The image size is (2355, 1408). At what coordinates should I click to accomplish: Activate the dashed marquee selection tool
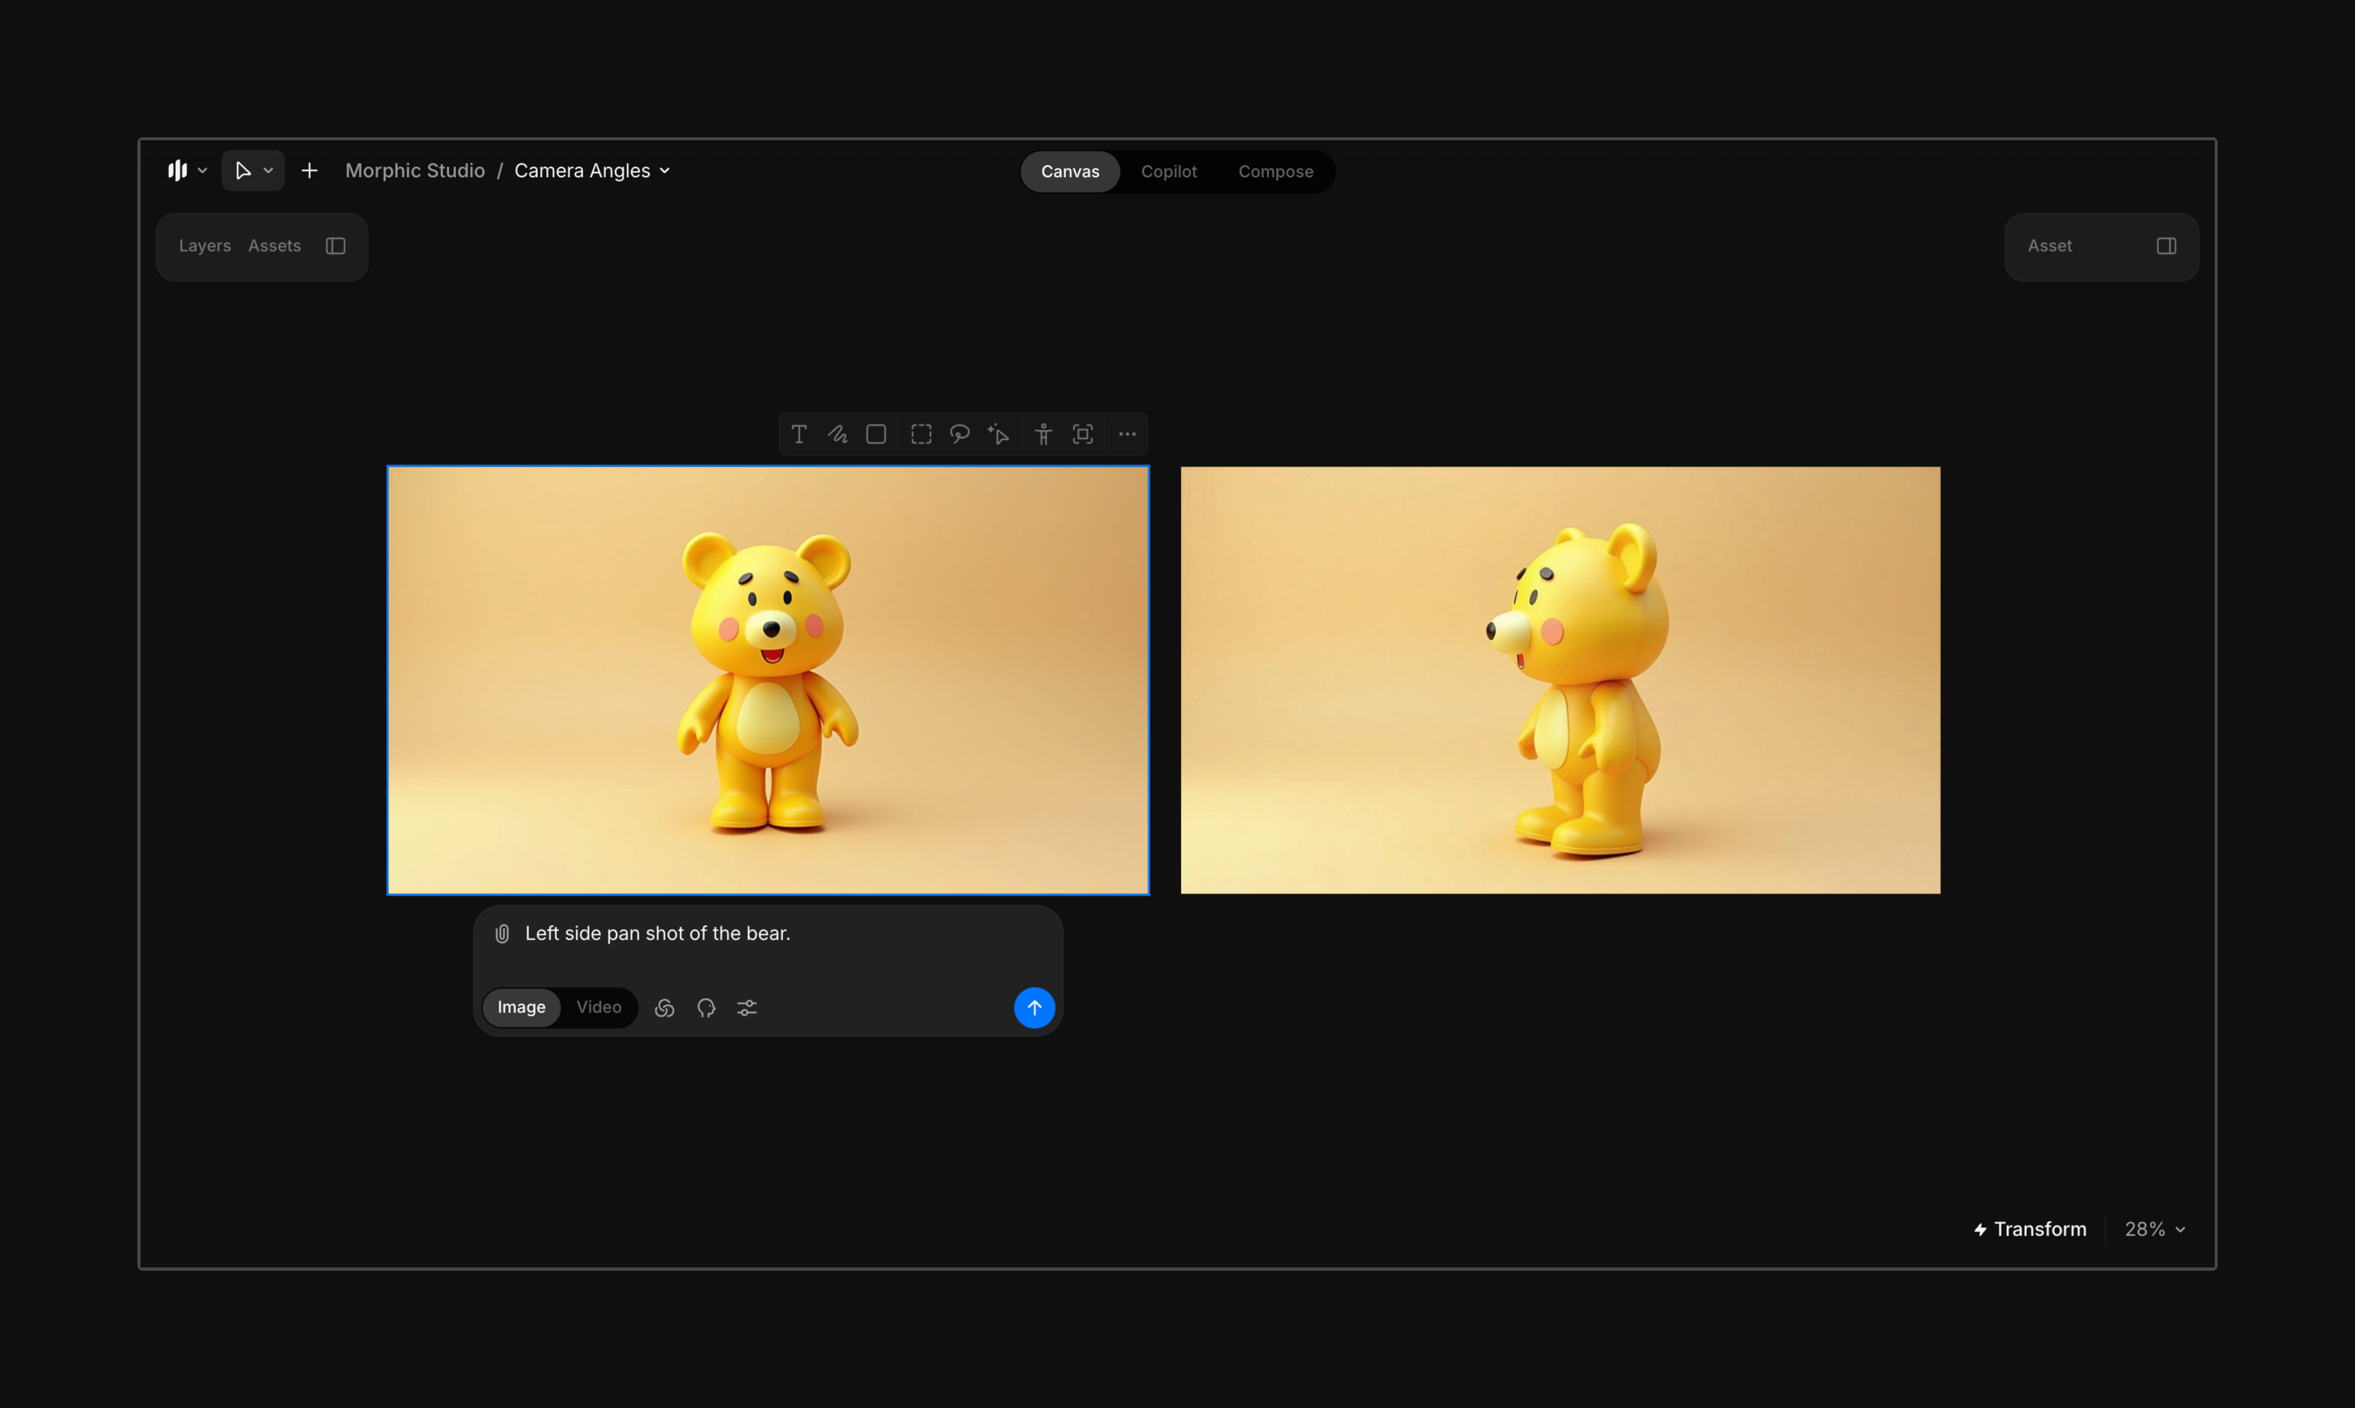click(x=921, y=435)
